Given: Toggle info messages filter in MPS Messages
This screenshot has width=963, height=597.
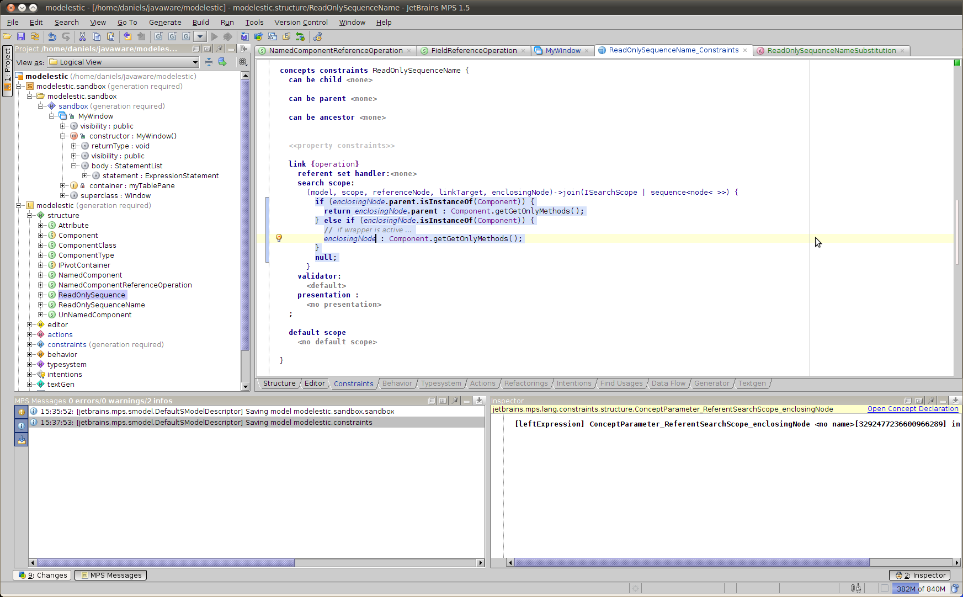Looking at the screenshot, I should click(21, 425).
